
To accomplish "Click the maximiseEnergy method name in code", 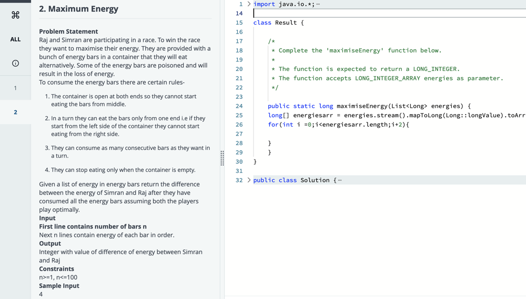I will [362, 106].
